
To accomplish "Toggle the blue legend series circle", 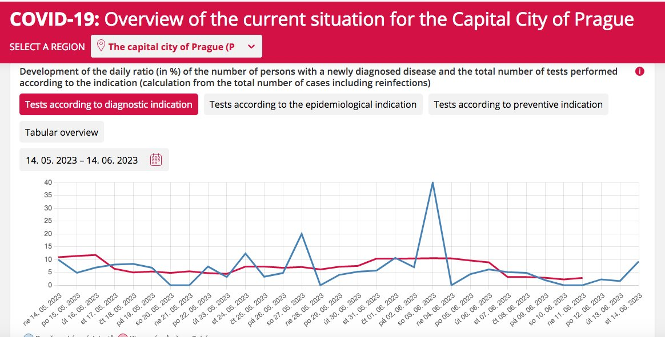I will pos(28,336).
